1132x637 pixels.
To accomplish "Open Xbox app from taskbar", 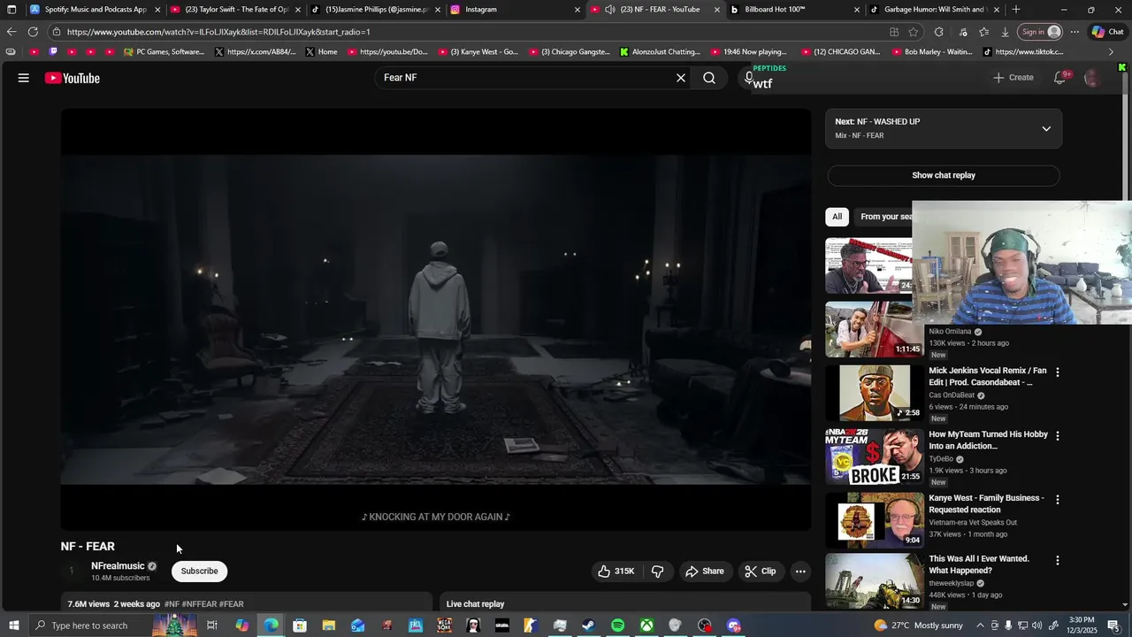I will pyautogui.click(x=646, y=625).
